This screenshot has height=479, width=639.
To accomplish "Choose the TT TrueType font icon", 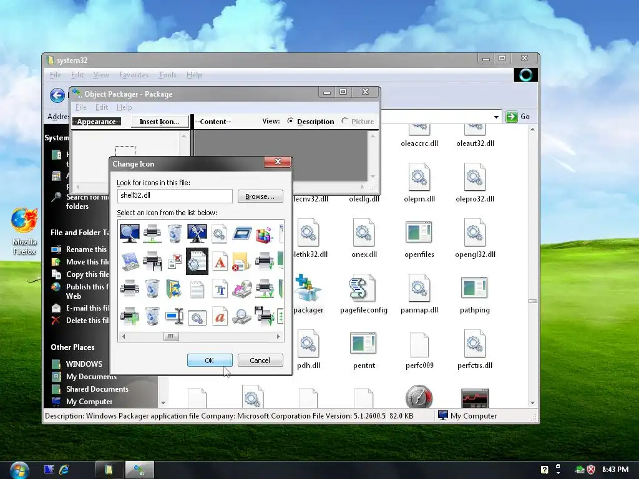I will pos(220,289).
